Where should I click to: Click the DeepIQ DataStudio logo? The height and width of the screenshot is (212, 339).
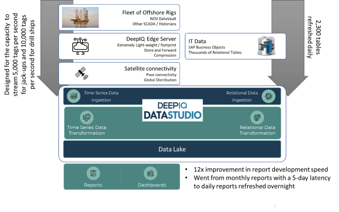click(173, 110)
